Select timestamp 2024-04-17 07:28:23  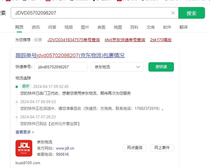[x=38, y=117]
